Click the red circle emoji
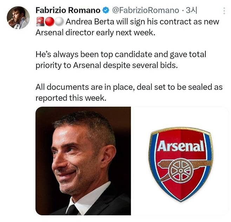The image size is (231, 222). (x=49, y=22)
